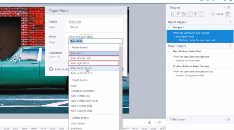The image size is (234, 130).
Task: Click the edit trigger pencil icon
Action: (x=178, y=14)
